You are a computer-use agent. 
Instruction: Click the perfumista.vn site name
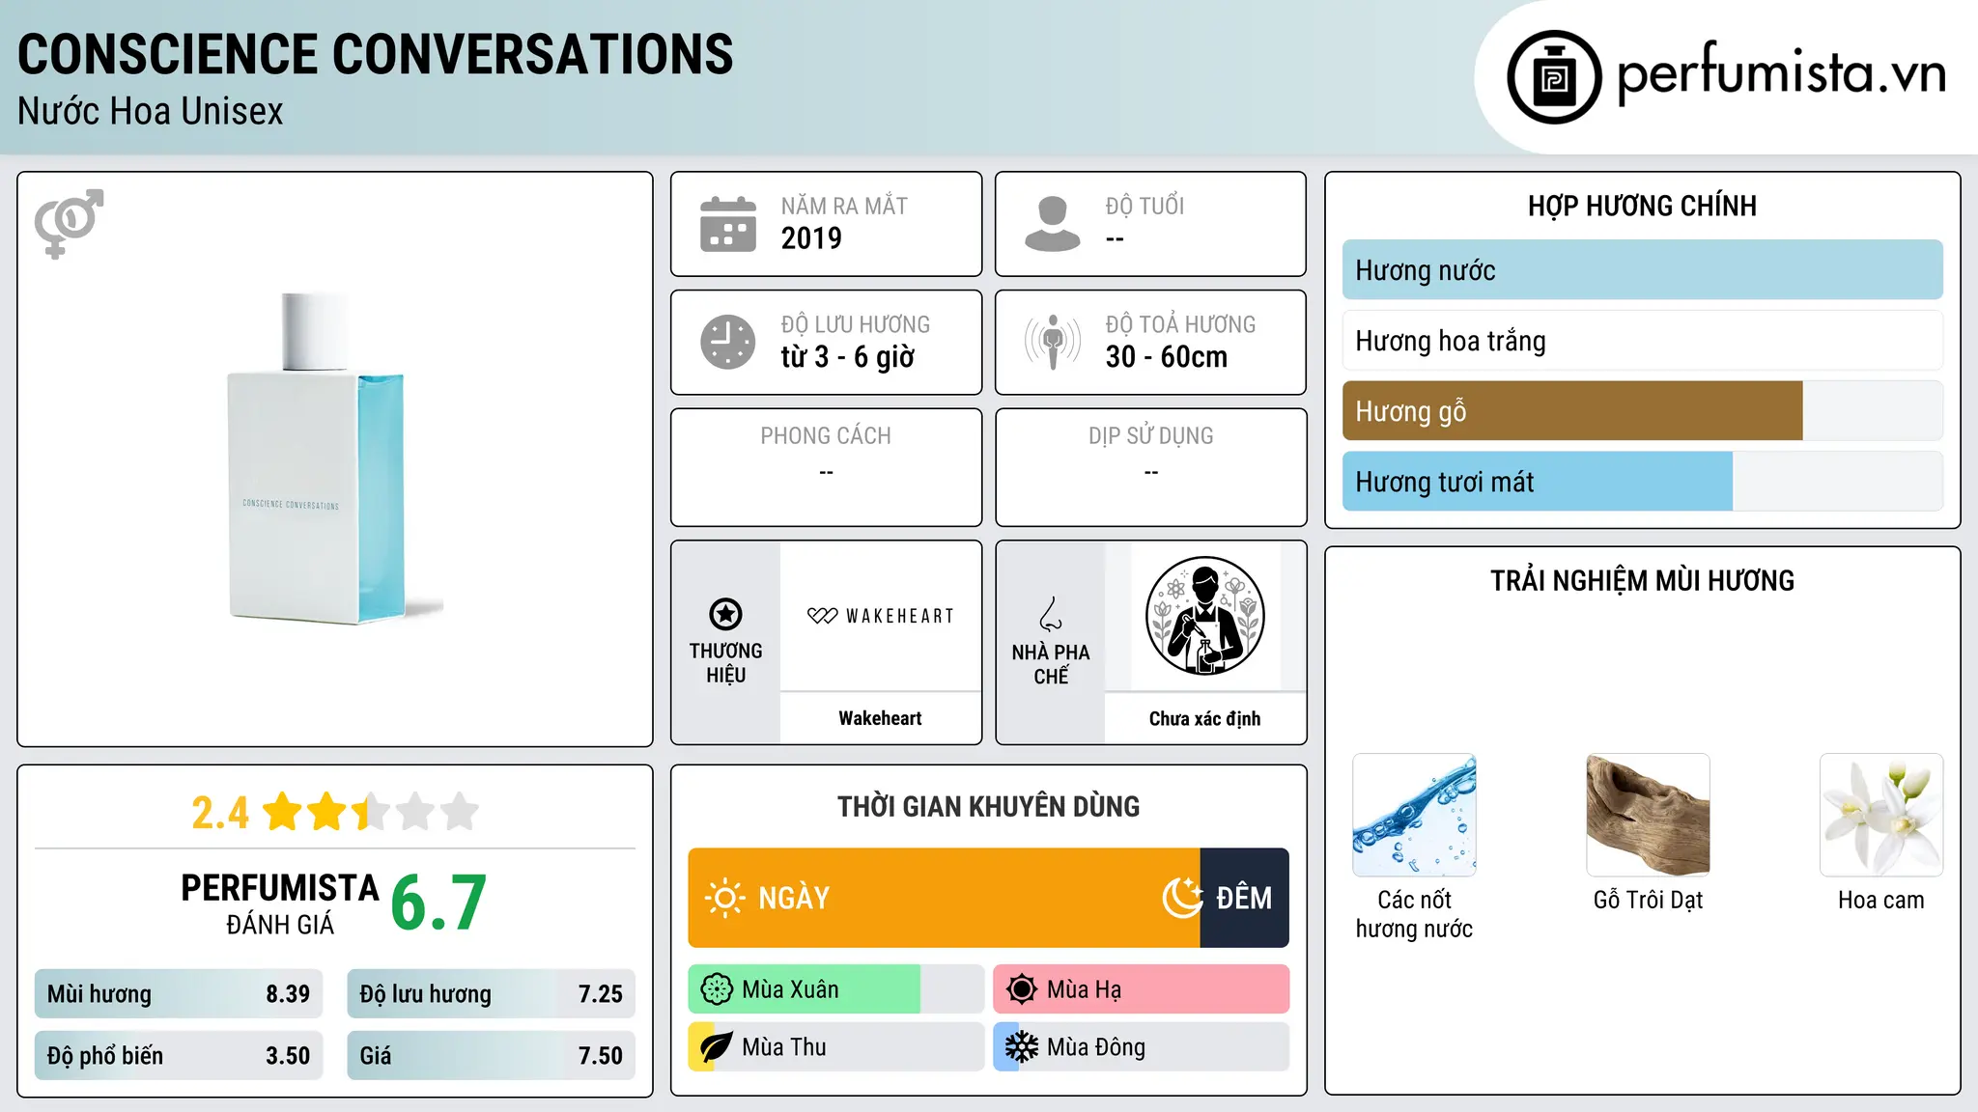[1782, 73]
